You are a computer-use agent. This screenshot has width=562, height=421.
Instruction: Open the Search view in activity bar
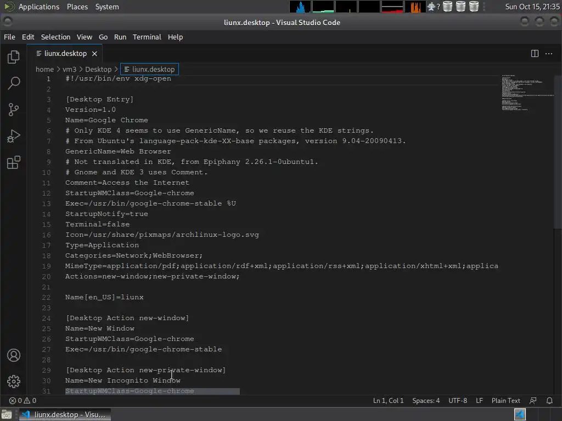tap(14, 83)
